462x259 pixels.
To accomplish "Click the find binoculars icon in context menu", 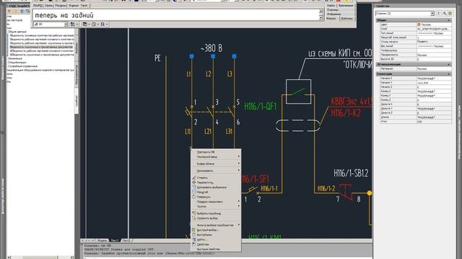I will 194,240.
